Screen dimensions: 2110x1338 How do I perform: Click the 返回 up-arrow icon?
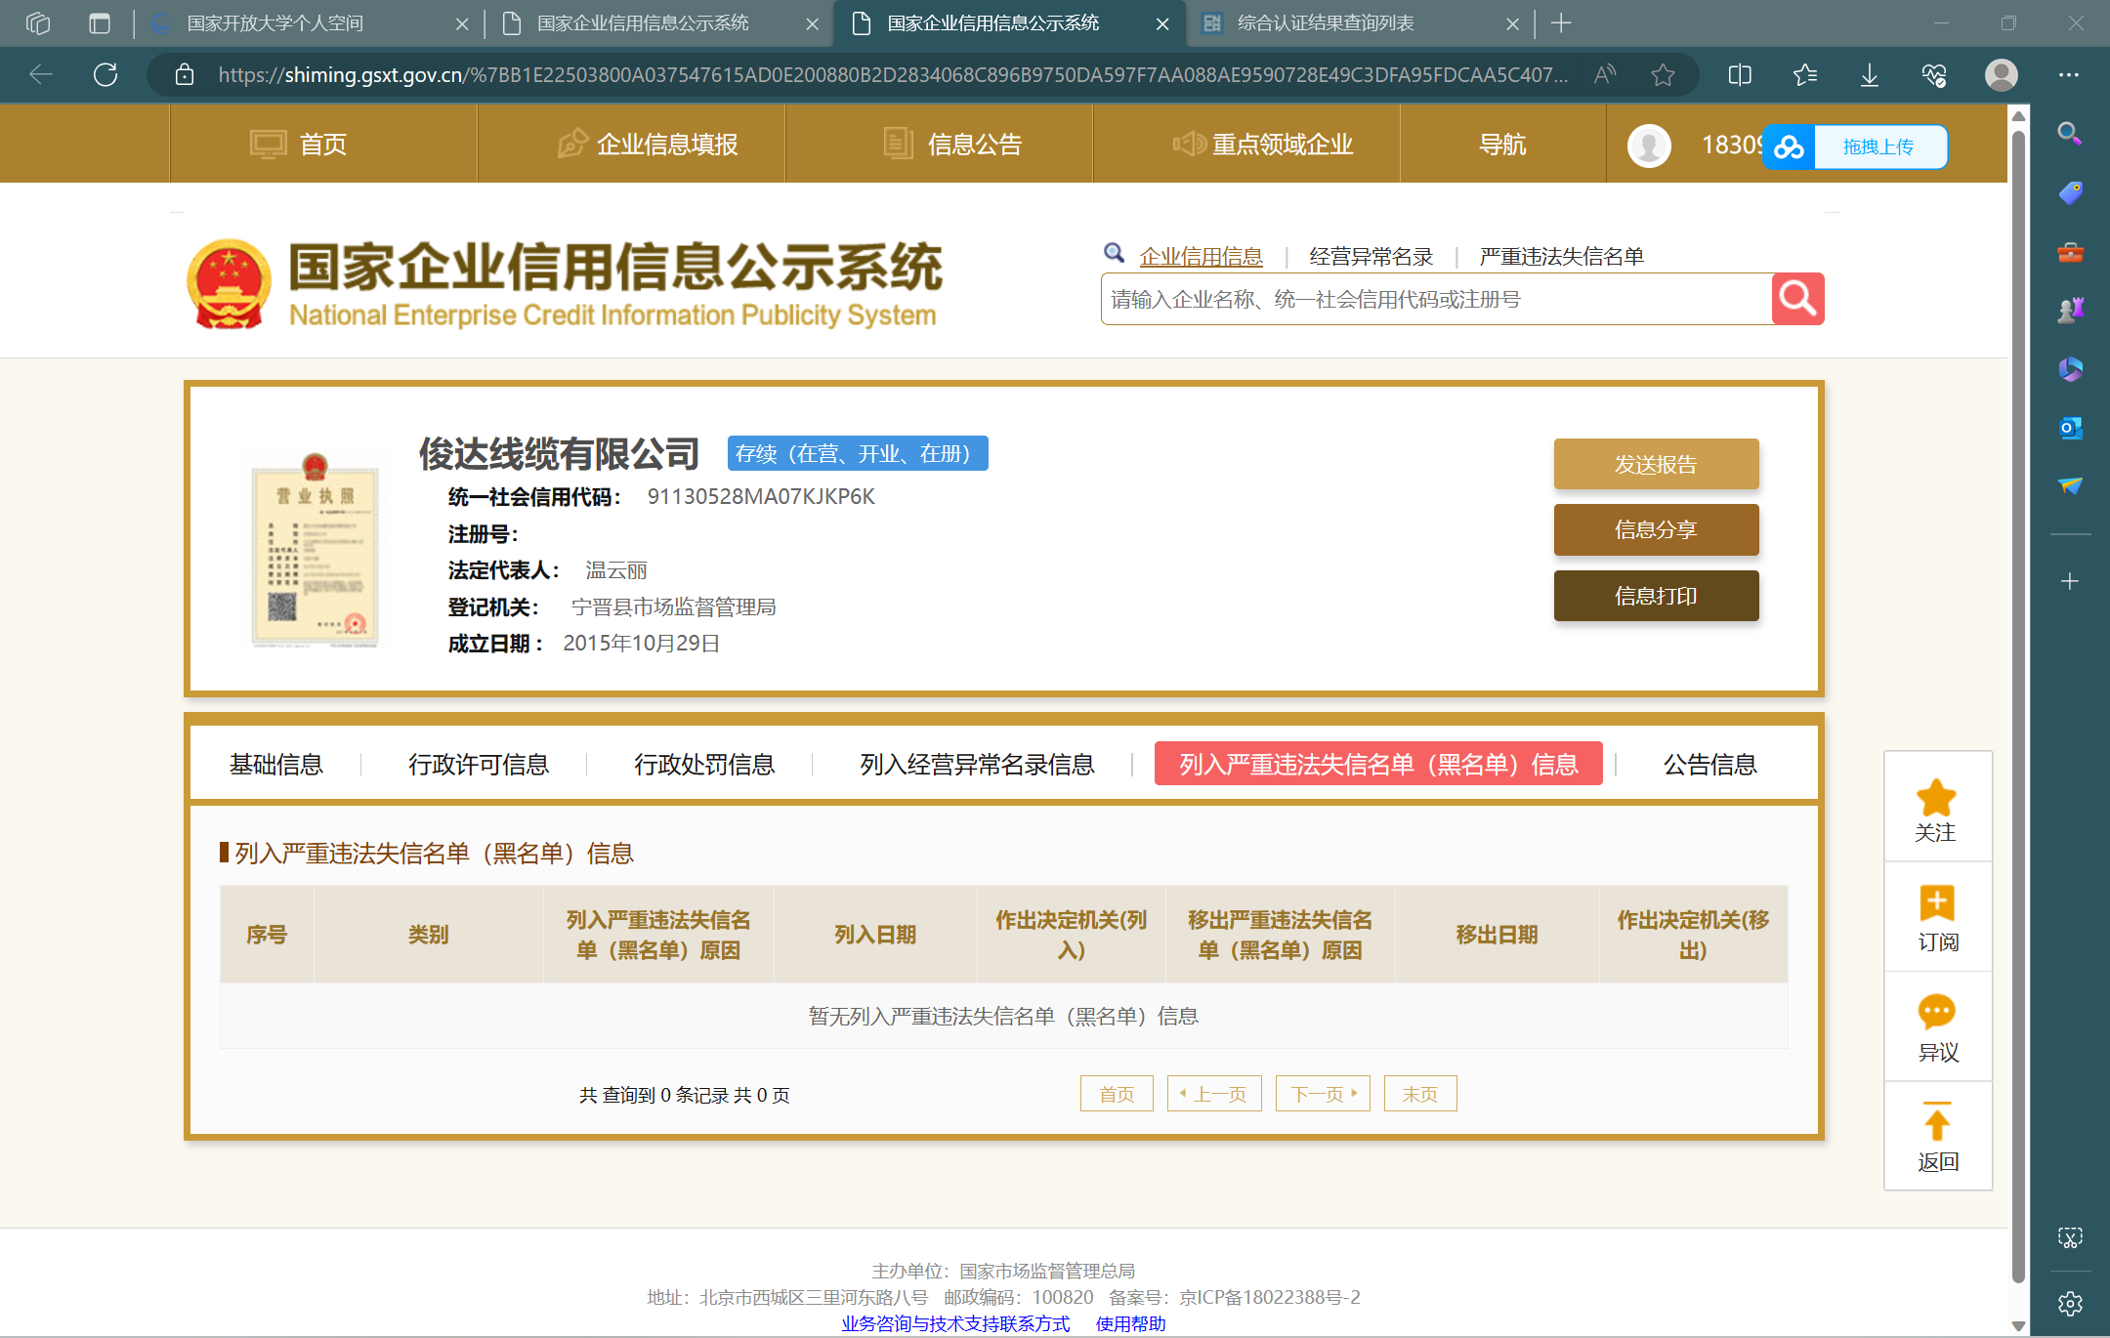(x=1936, y=1122)
